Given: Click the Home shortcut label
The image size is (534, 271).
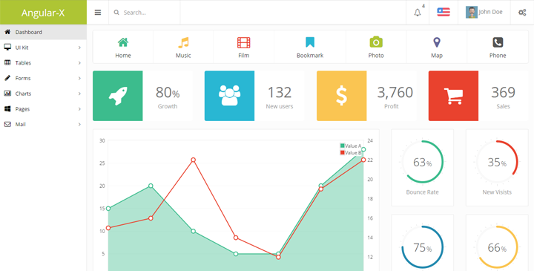Looking at the screenshot, I should click(123, 55).
